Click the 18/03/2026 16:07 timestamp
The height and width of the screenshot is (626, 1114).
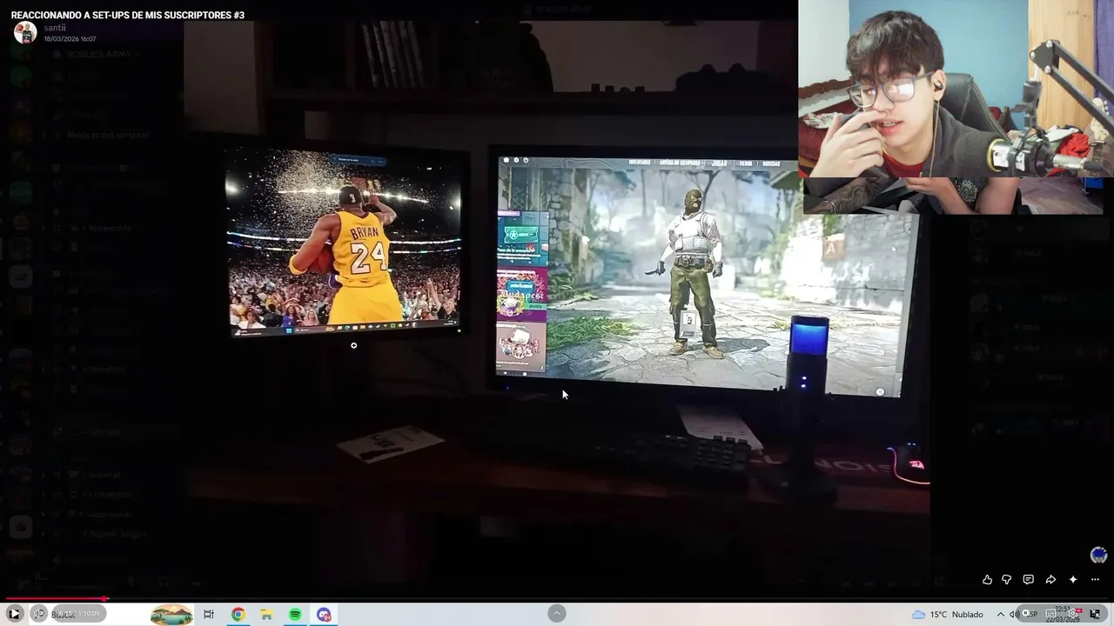pos(70,39)
